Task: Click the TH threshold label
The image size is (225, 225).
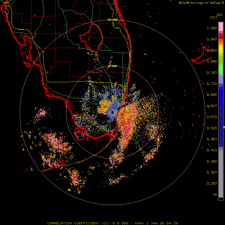Action: click(215, 195)
